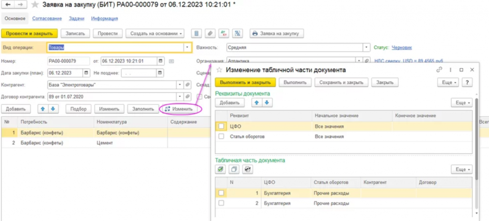Click the paperclip attached files icon
489x221 pixels.
coord(209,33)
